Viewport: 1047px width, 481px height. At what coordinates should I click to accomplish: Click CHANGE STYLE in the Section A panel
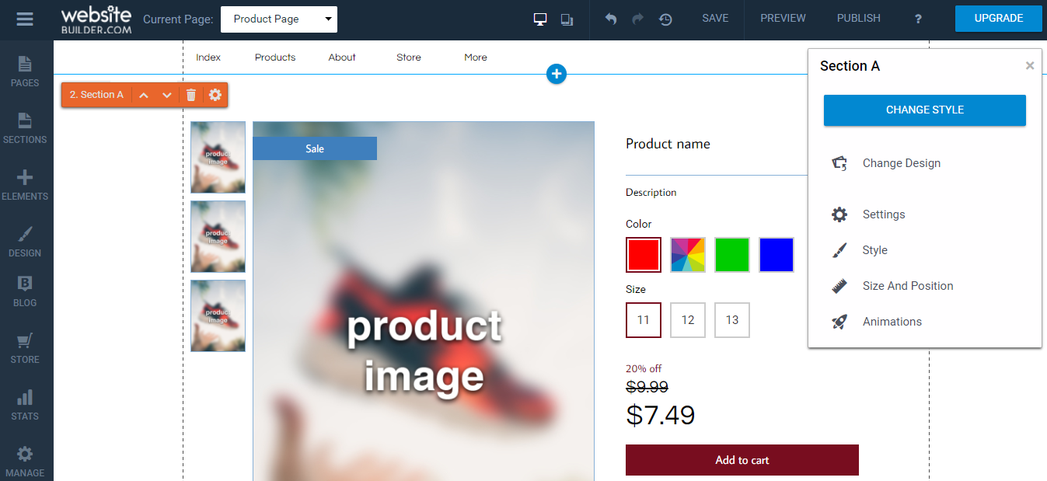click(x=924, y=110)
